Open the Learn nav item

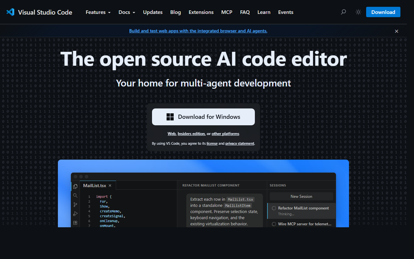coord(264,12)
